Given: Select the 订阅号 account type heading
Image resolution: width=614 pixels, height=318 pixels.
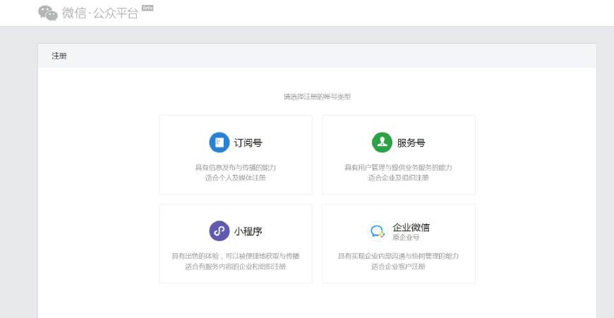Looking at the screenshot, I should (248, 142).
